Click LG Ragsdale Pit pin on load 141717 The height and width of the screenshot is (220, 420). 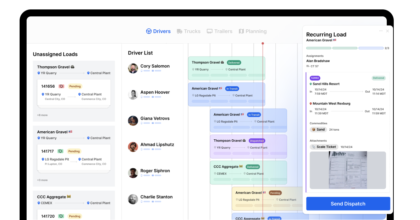(x=43, y=159)
